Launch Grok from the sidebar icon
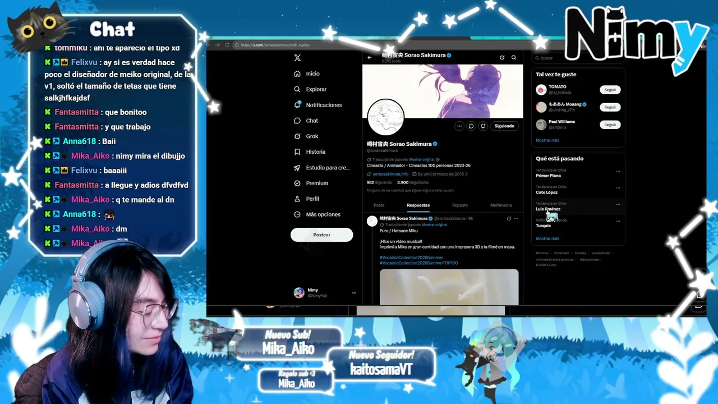The width and height of the screenshot is (718, 404). pyautogui.click(x=297, y=136)
